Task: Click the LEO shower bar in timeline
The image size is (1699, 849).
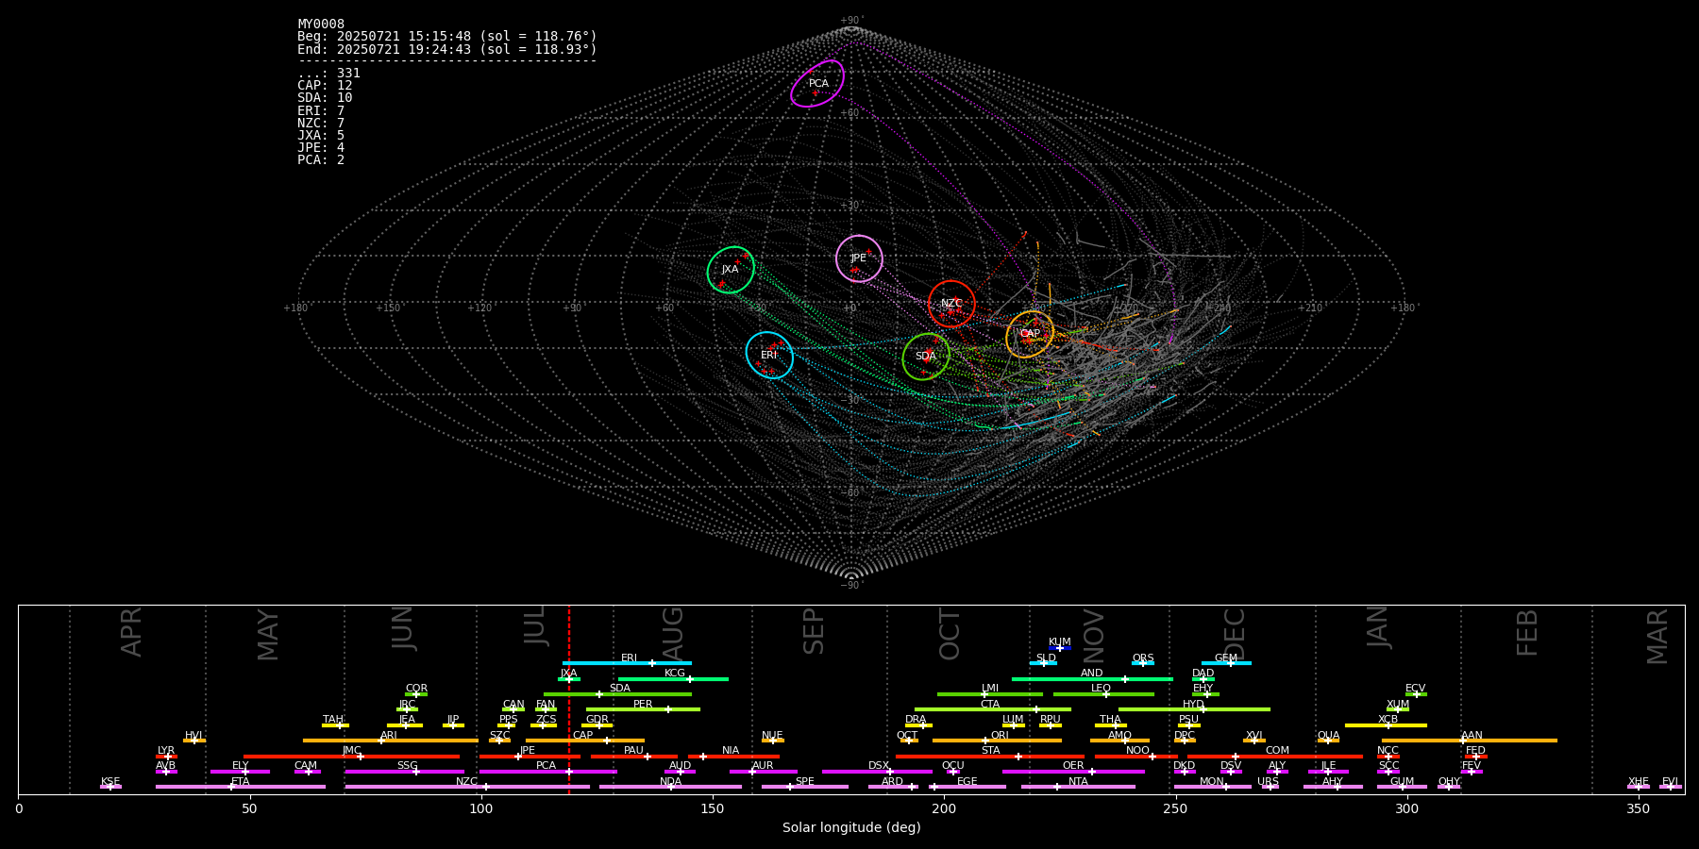Action: (x=1103, y=694)
